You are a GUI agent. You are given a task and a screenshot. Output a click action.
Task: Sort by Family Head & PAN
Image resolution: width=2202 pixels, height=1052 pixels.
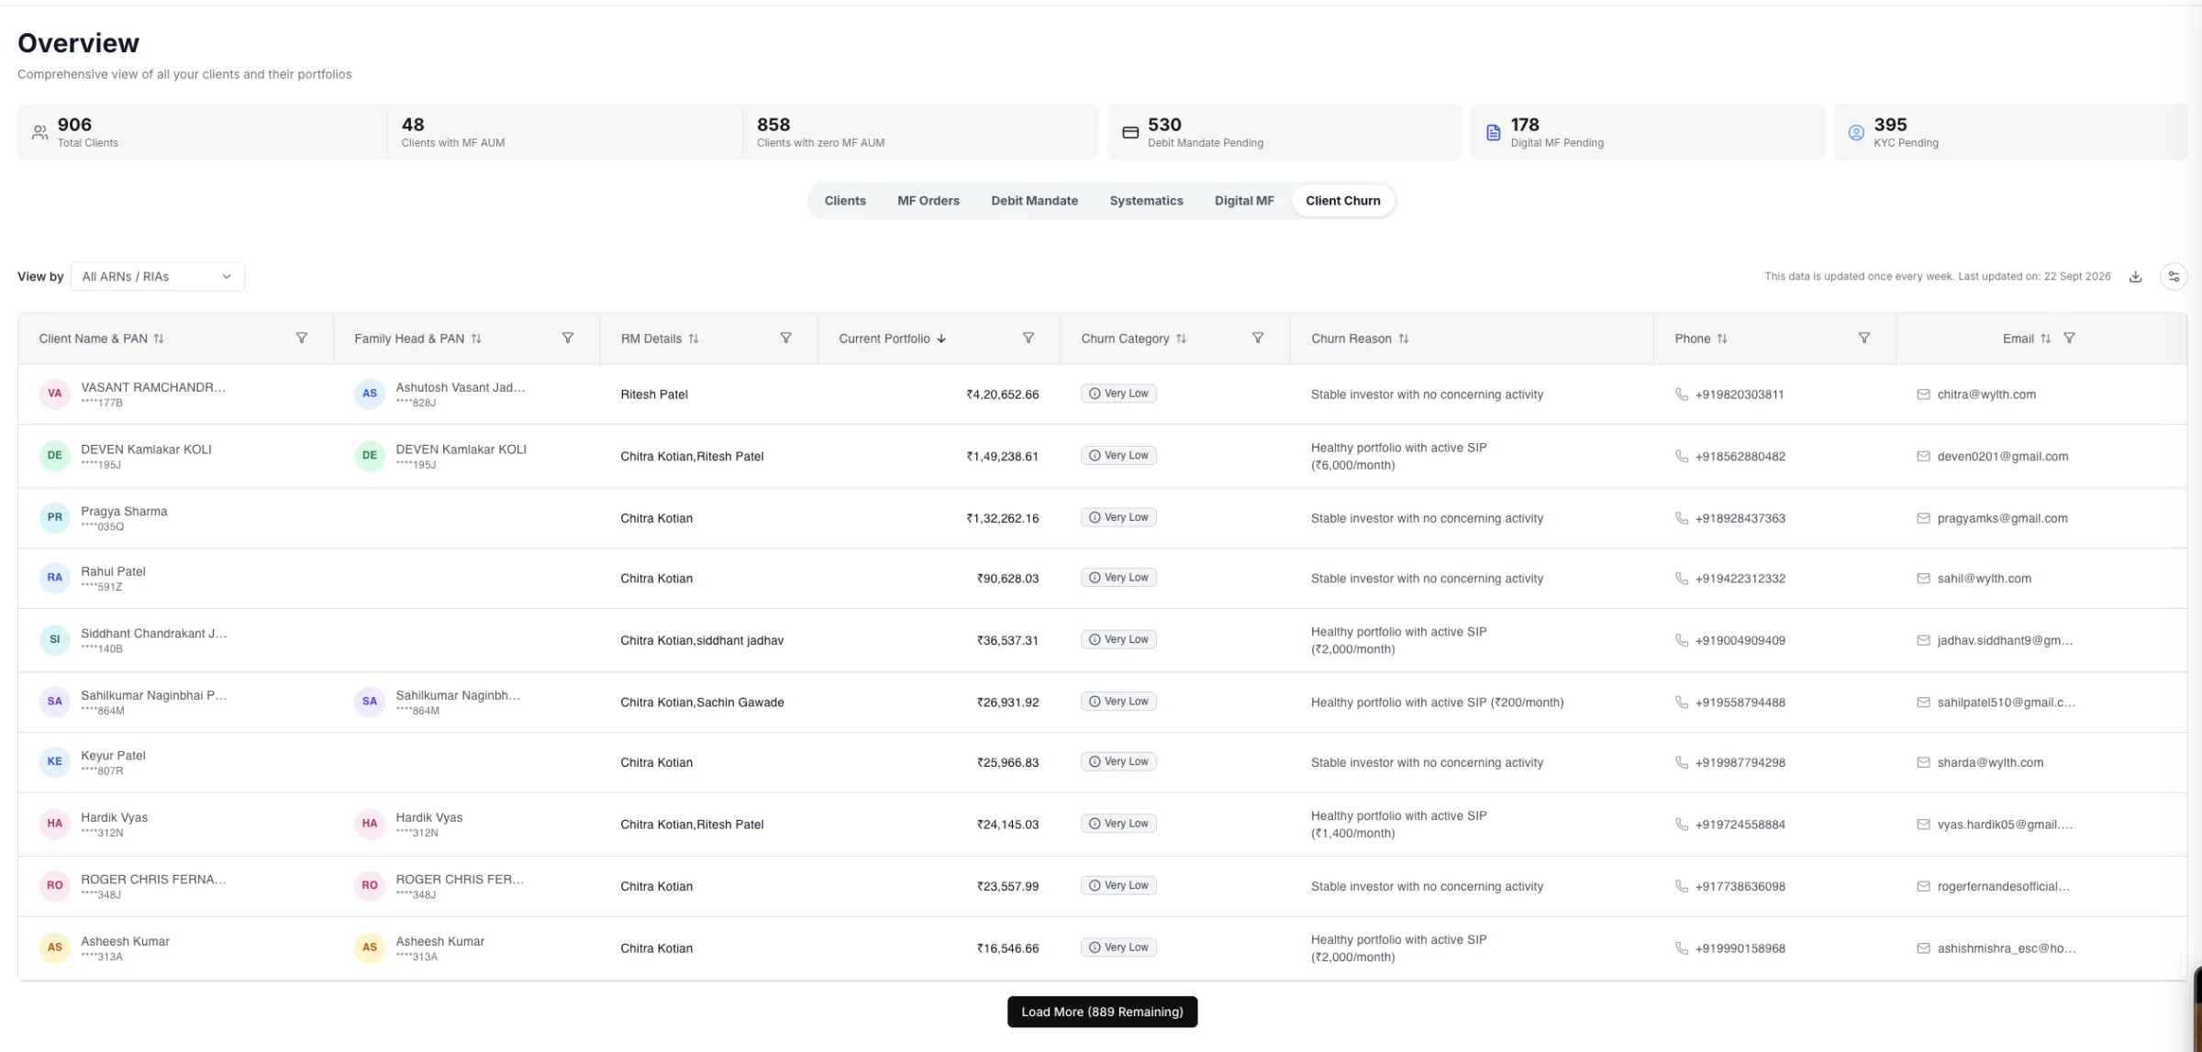476,338
